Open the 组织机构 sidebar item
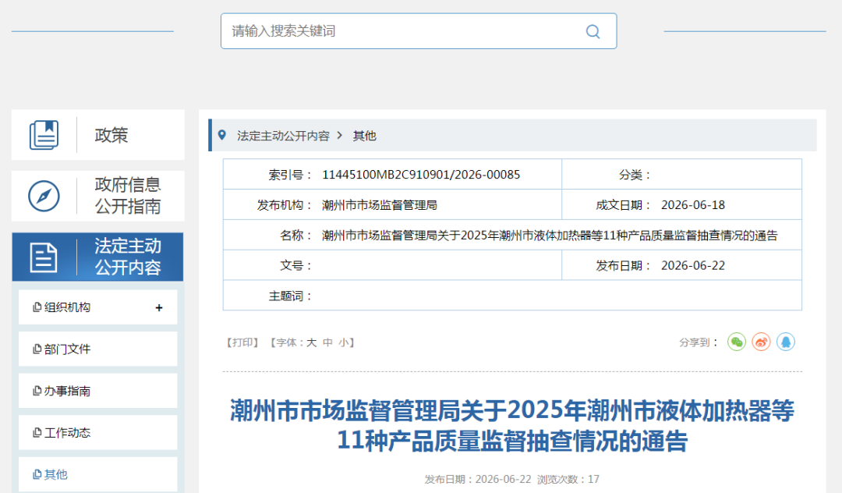 coord(97,307)
